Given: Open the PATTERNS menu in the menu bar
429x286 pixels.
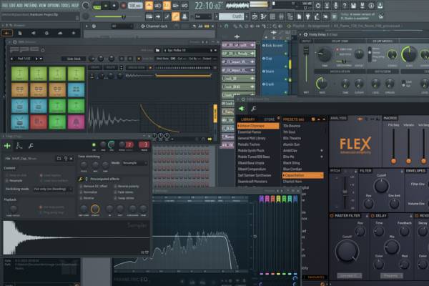Looking at the screenshot, I should pos(31,5).
